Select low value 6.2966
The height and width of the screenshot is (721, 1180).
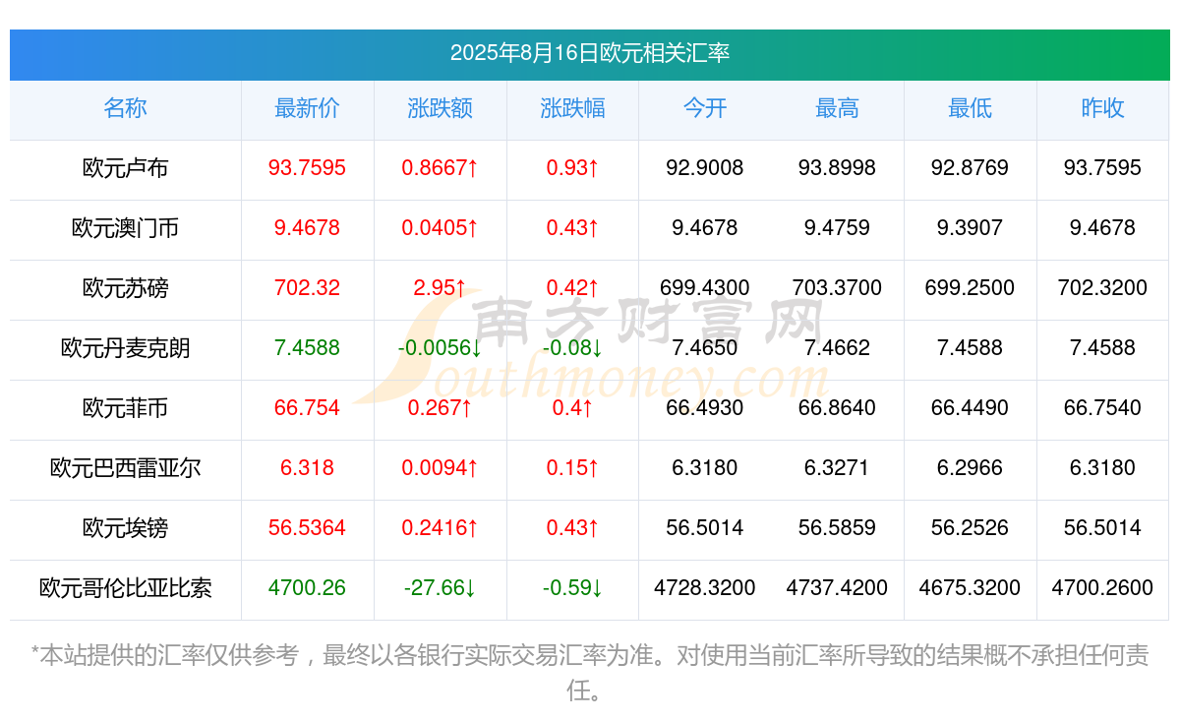tap(970, 468)
